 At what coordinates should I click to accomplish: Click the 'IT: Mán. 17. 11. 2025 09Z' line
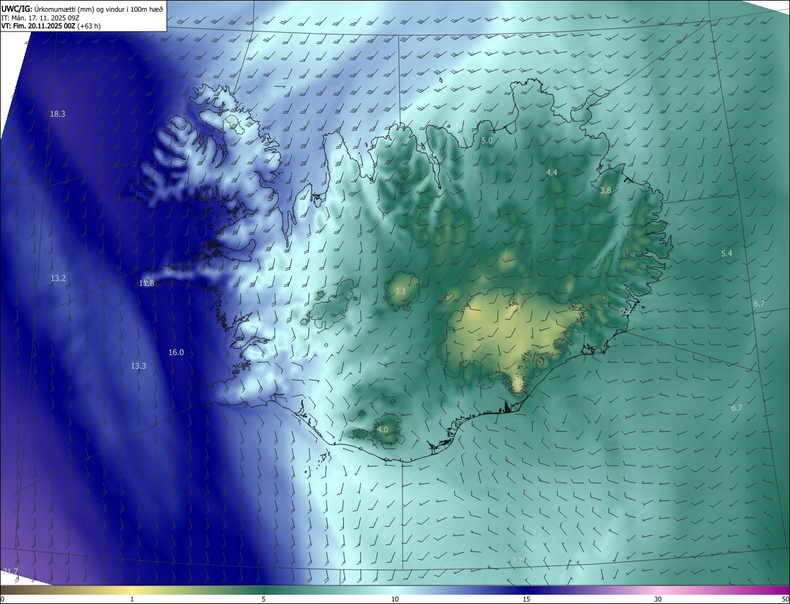click(39, 18)
